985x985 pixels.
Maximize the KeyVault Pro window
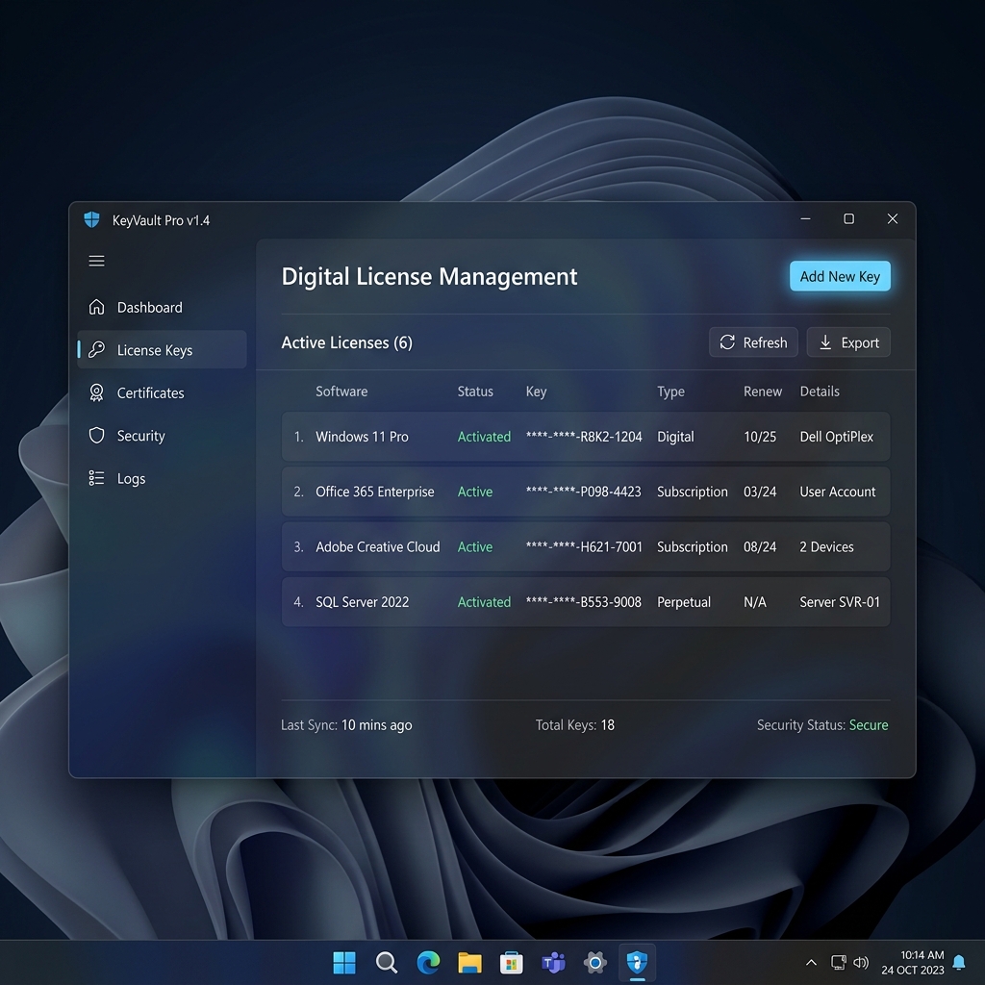pyautogui.click(x=848, y=219)
